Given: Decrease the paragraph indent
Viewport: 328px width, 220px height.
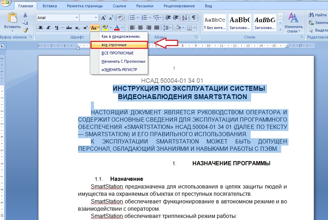Looking at the screenshot, I should click(168, 18).
